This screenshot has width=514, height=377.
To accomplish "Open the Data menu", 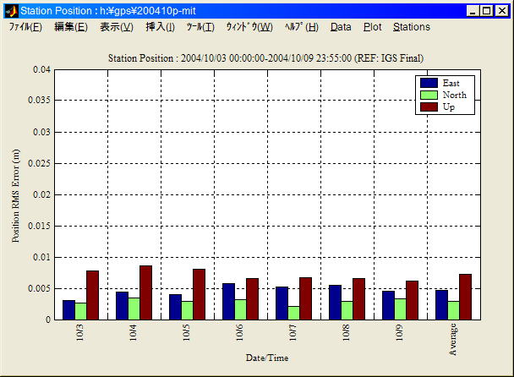I will [x=341, y=27].
